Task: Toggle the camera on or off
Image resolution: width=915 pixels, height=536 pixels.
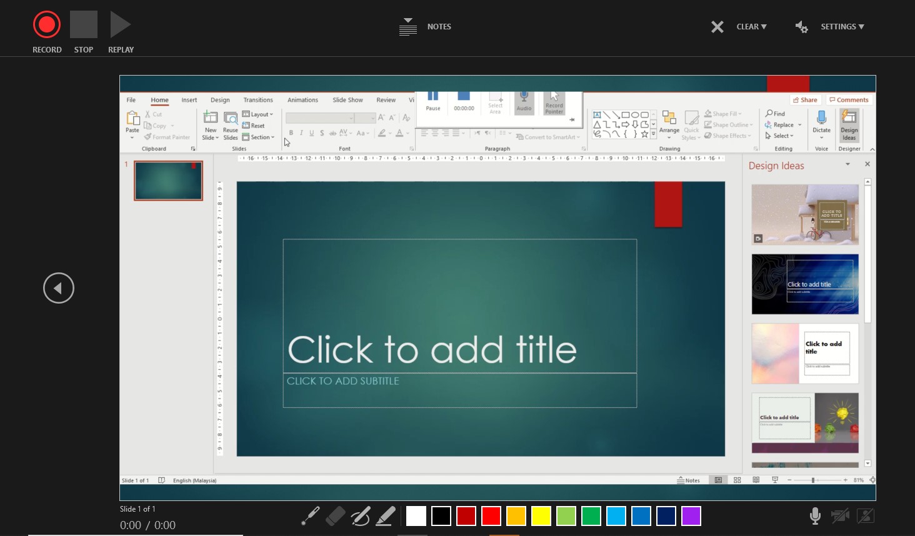Action: coord(840,516)
